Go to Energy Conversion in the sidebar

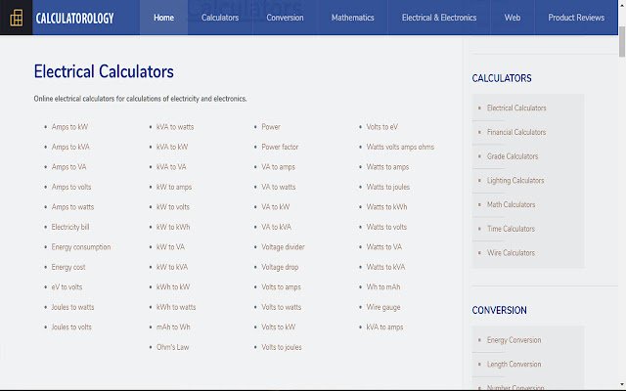point(514,340)
